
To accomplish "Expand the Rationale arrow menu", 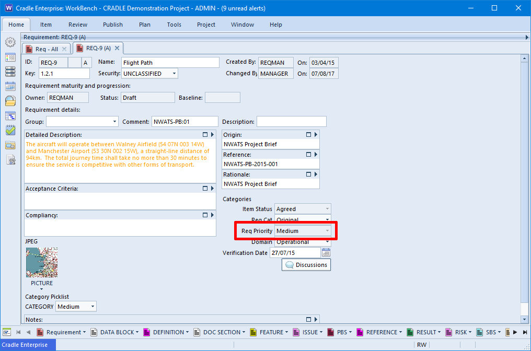I will tap(316, 174).
